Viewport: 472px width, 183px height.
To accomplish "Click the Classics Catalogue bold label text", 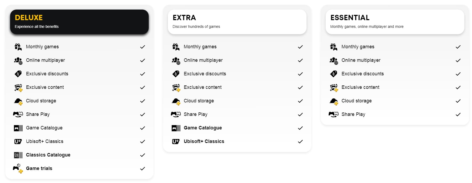I will pos(48,155).
